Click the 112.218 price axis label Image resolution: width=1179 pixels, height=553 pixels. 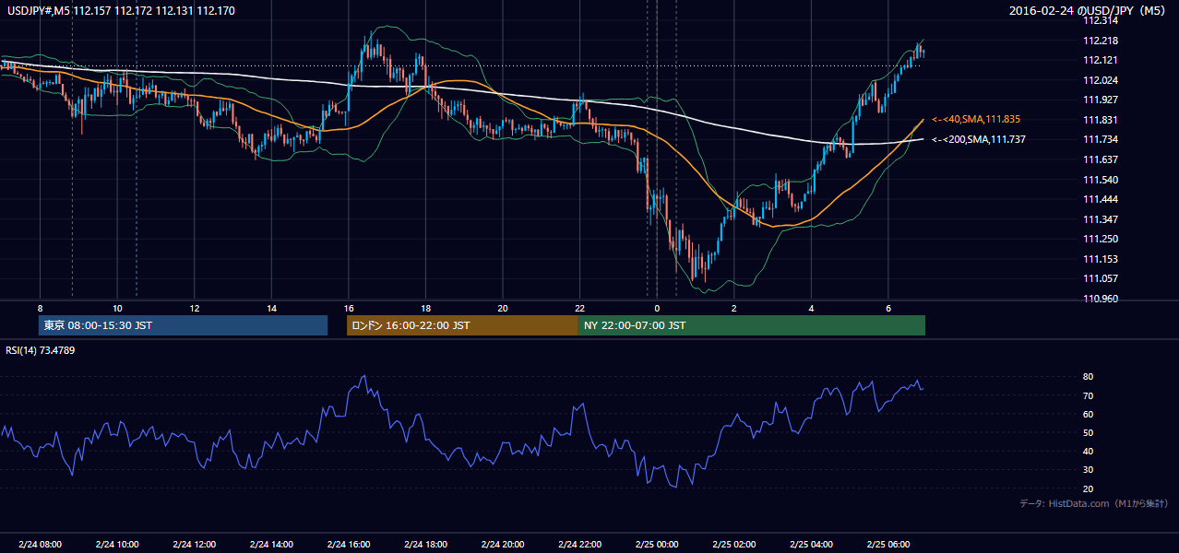click(1102, 41)
